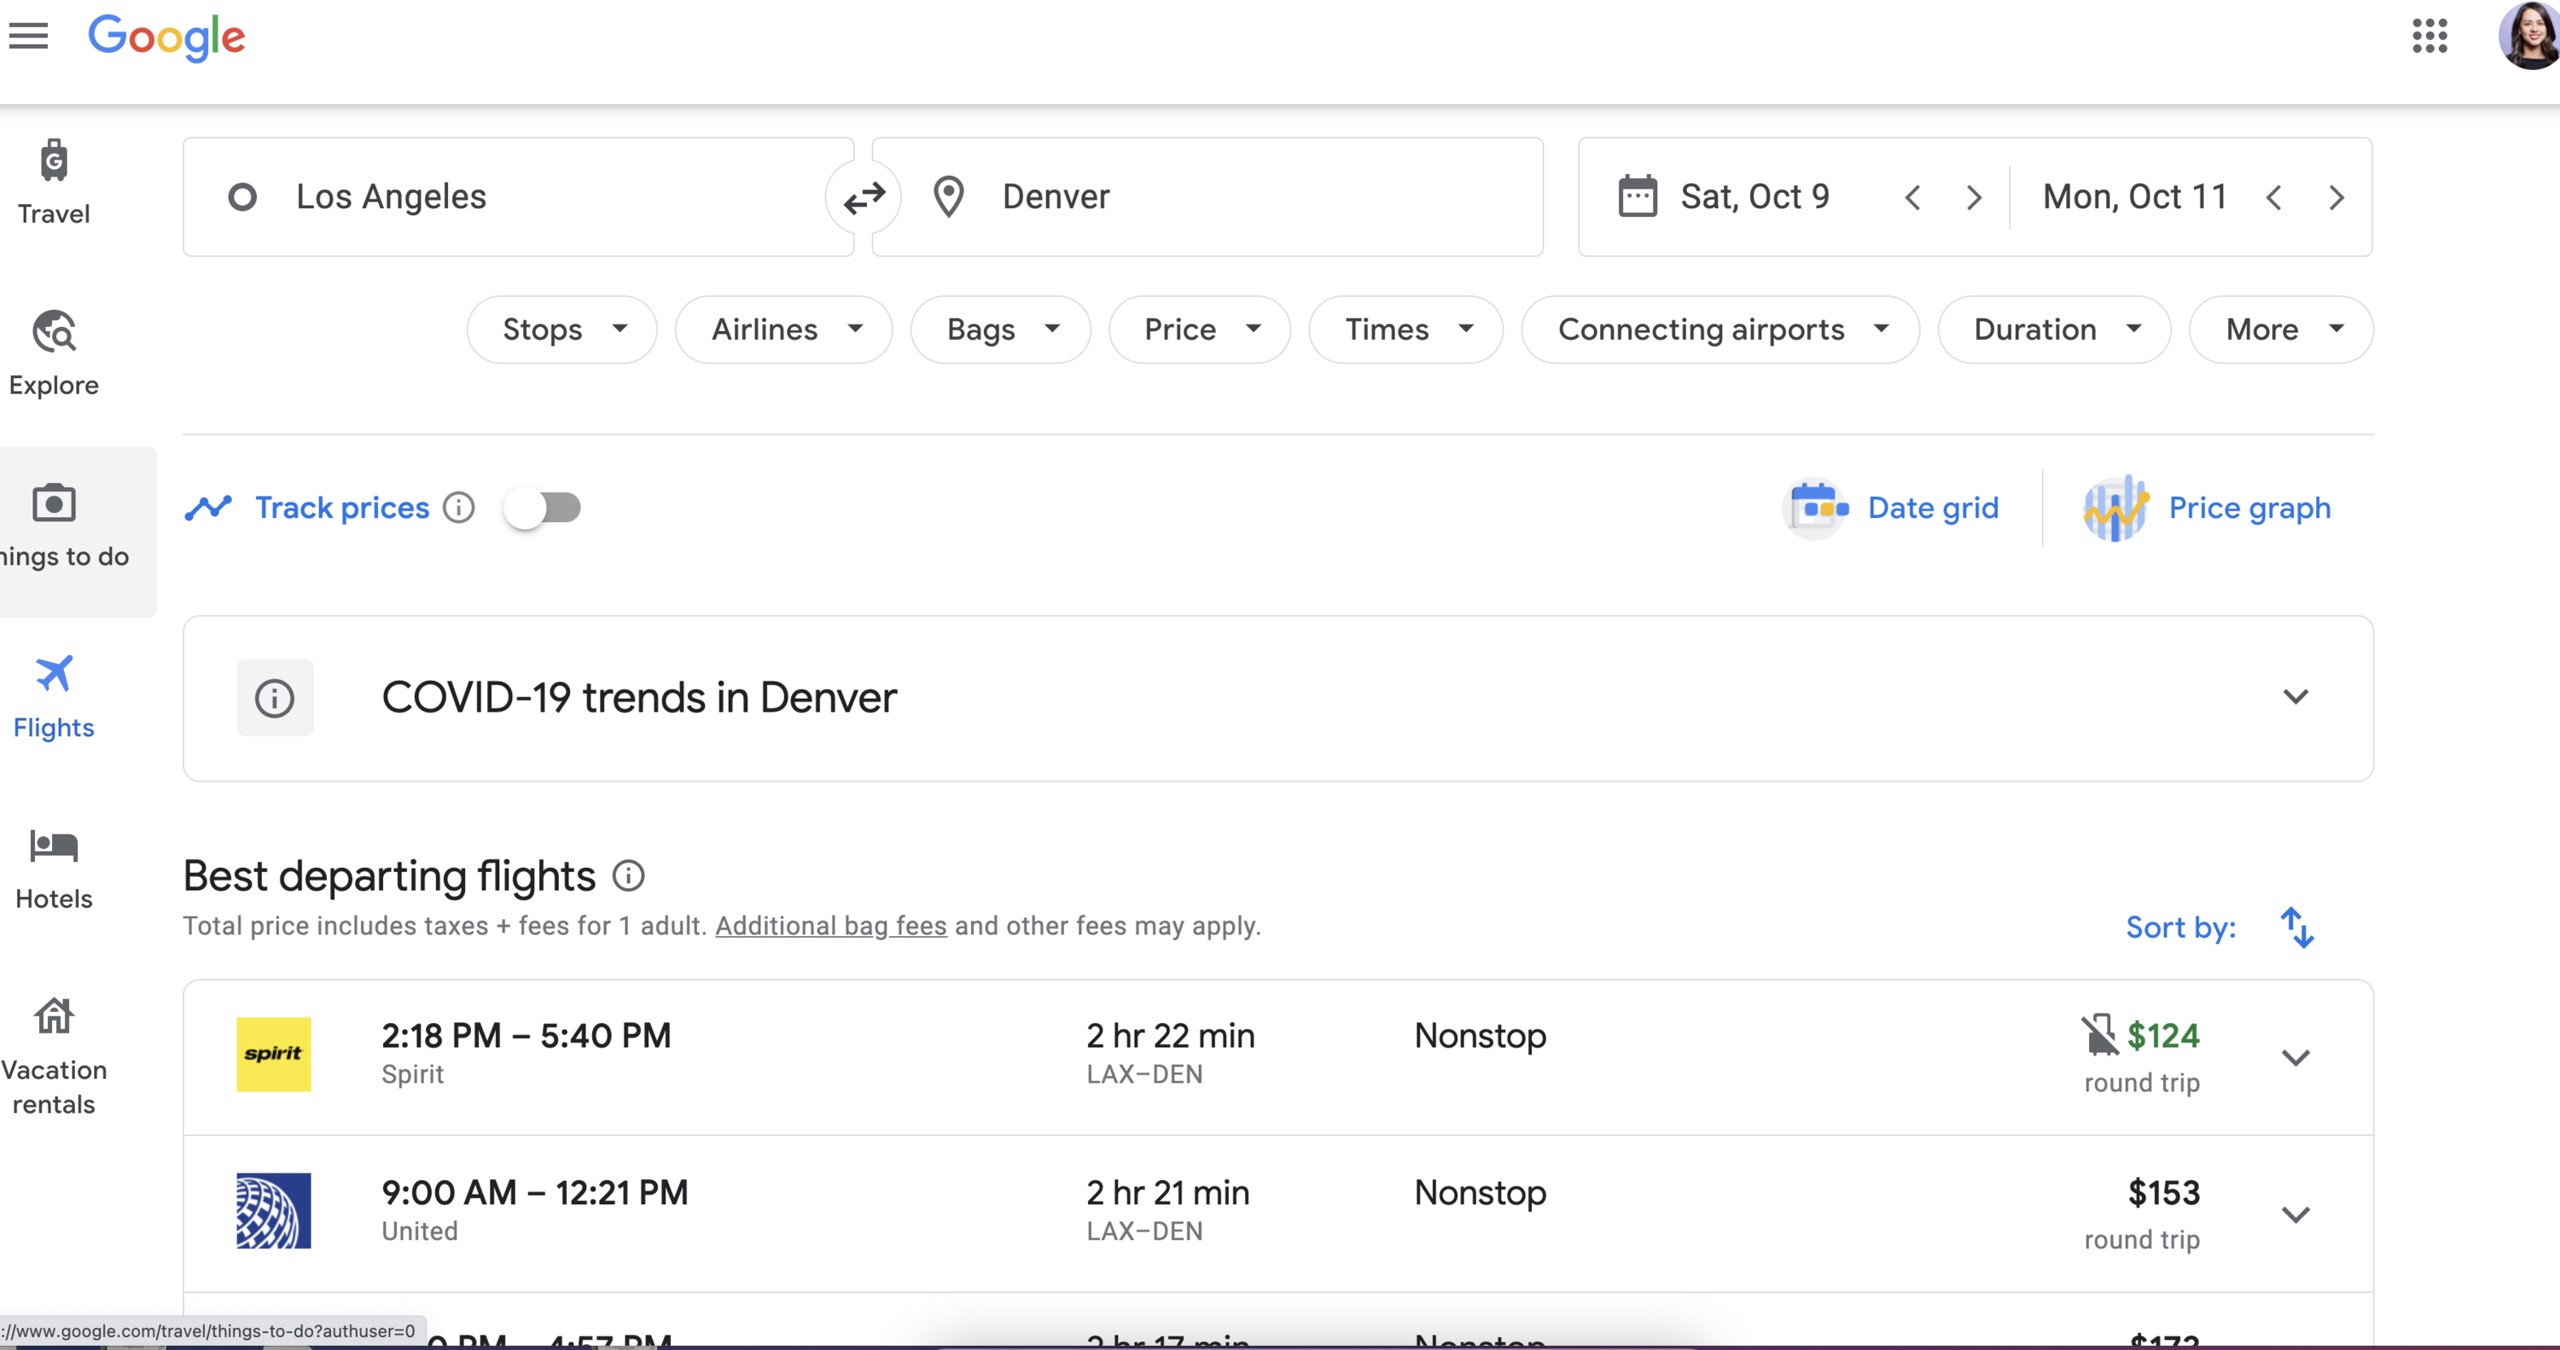
Task: Toggle the Track prices switch
Action: [543, 508]
